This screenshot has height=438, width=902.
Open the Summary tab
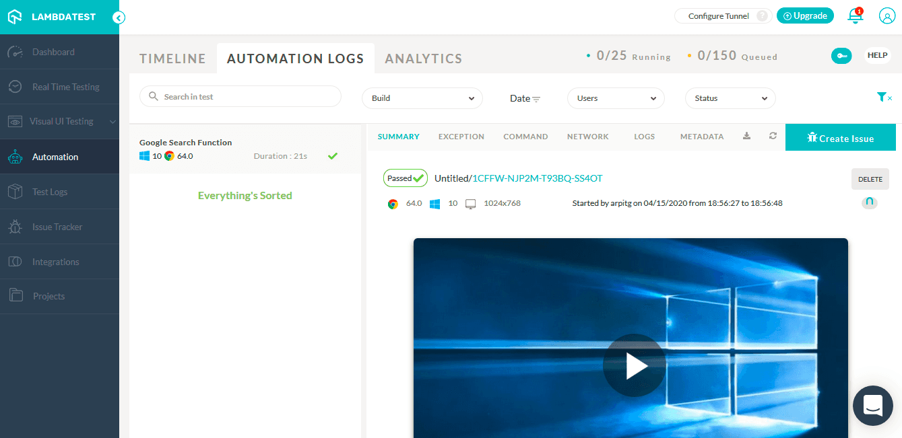(x=398, y=137)
